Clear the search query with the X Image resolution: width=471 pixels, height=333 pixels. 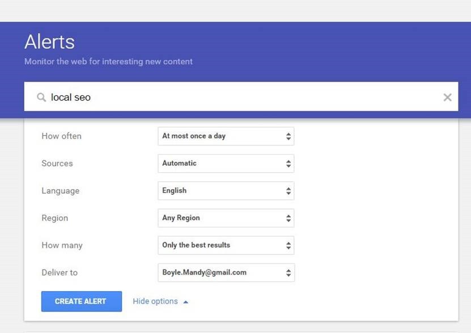click(x=447, y=97)
